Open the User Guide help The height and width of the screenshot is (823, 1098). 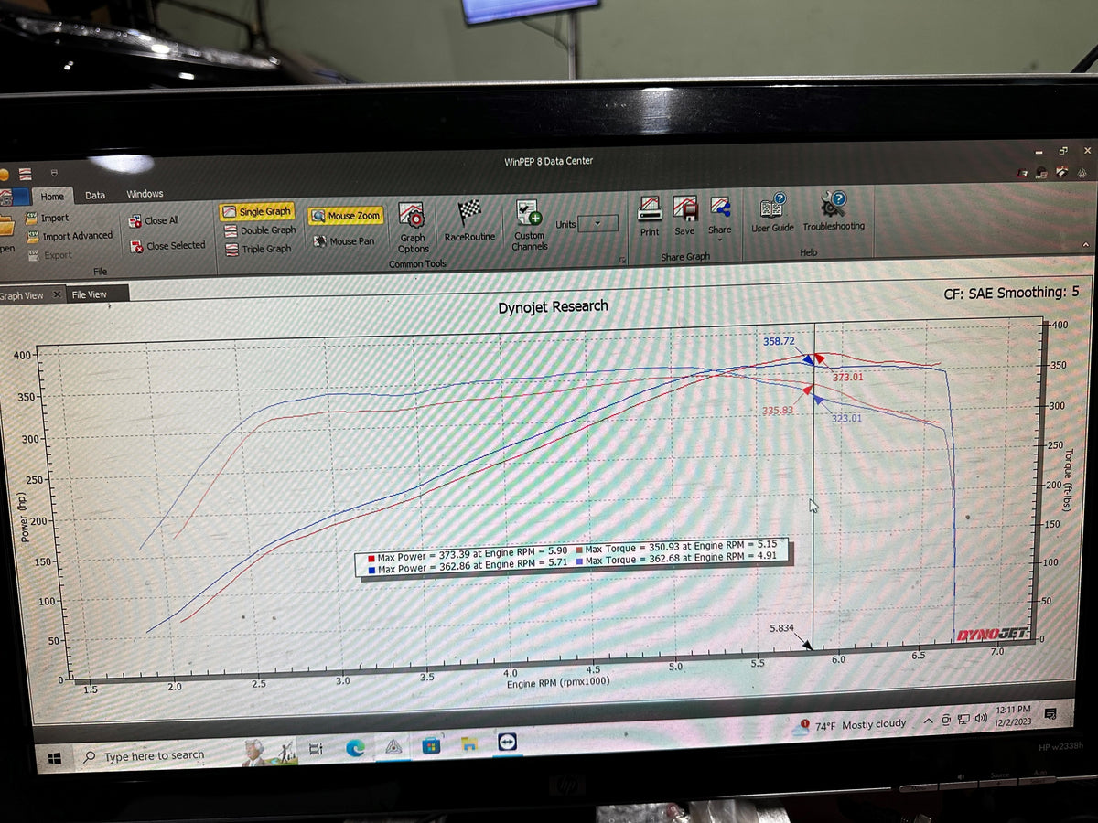pos(772,212)
